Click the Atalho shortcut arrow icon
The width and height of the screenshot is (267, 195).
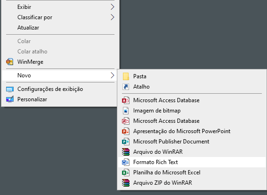126,87
